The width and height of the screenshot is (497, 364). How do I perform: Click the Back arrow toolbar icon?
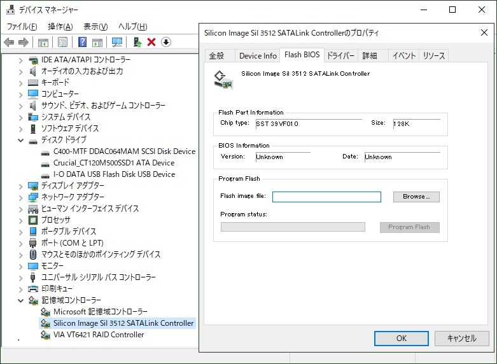(9, 42)
